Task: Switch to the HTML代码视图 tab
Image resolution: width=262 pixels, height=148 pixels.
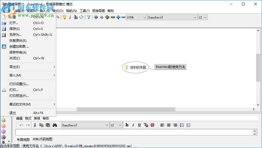Action: 42,139
